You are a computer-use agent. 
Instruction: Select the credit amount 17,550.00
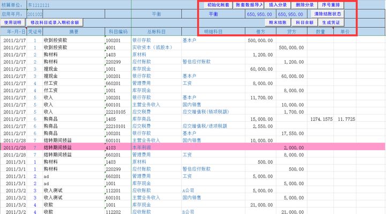[293, 134]
